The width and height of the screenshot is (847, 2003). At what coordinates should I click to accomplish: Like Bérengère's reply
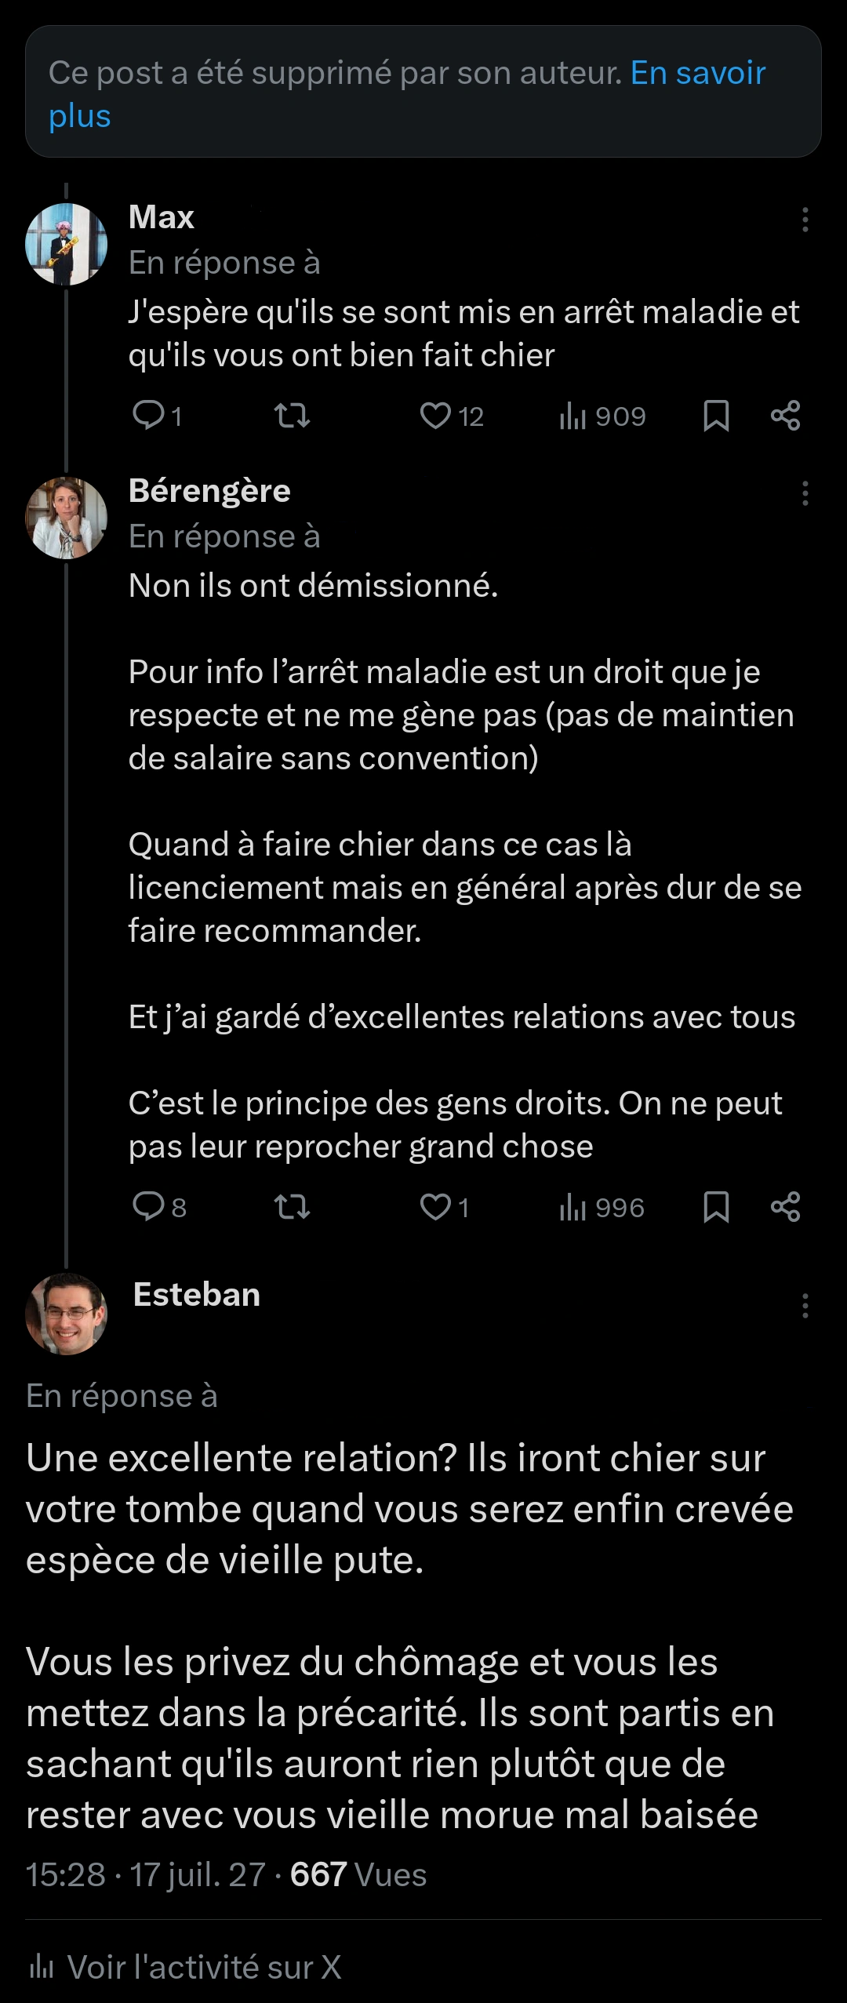click(445, 1207)
